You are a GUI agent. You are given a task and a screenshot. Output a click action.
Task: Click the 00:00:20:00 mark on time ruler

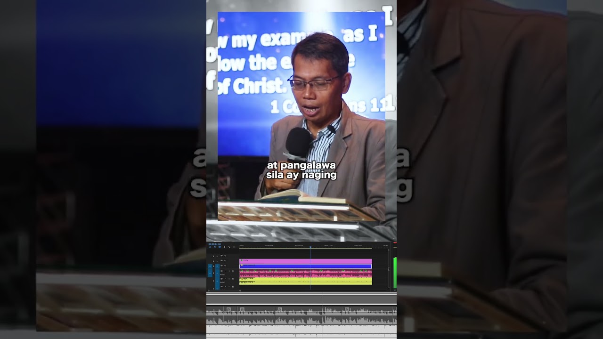coord(358,245)
